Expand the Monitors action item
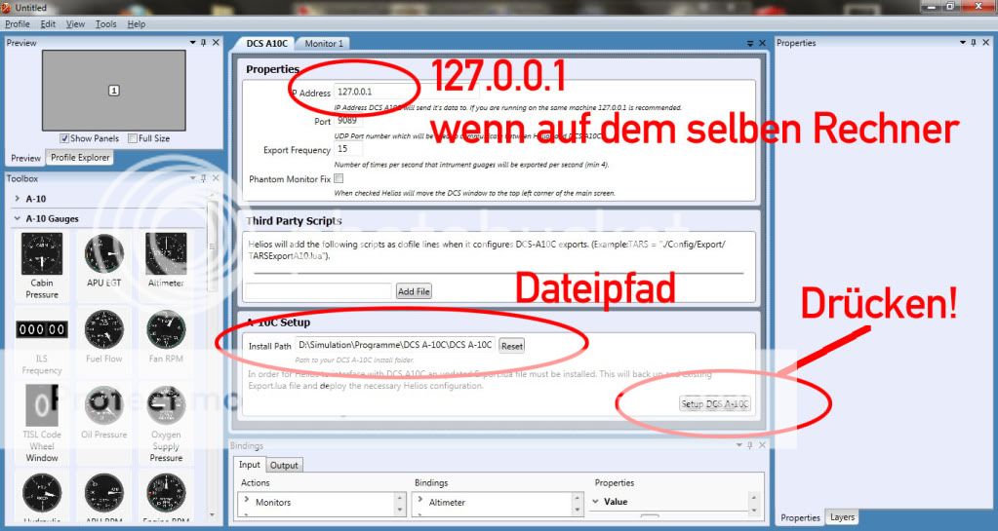This screenshot has width=998, height=531. click(247, 500)
